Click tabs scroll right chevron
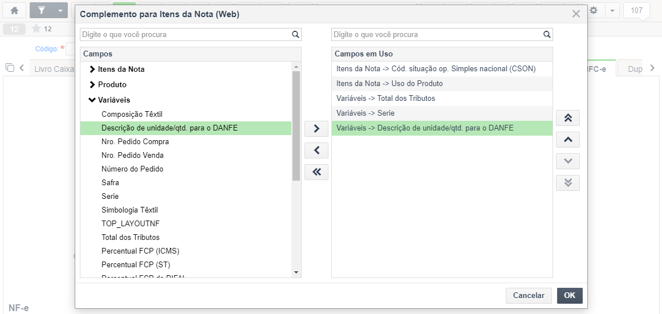The width and height of the screenshot is (662, 314). (x=652, y=67)
